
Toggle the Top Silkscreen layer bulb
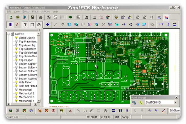16,49
